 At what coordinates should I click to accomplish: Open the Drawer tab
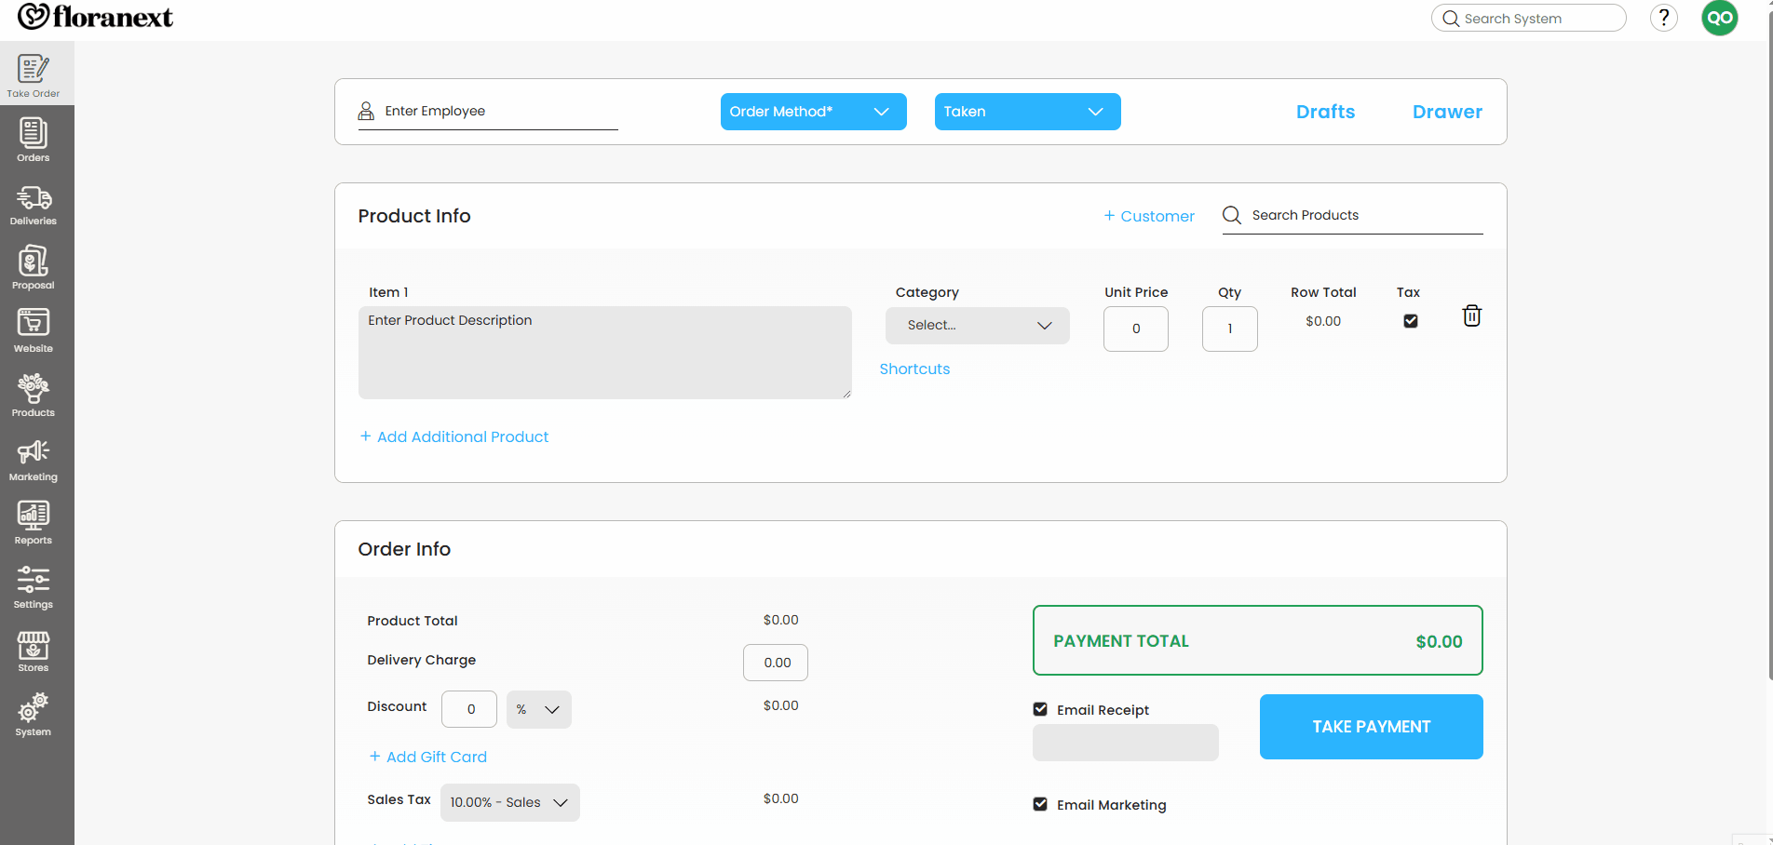tap(1446, 112)
